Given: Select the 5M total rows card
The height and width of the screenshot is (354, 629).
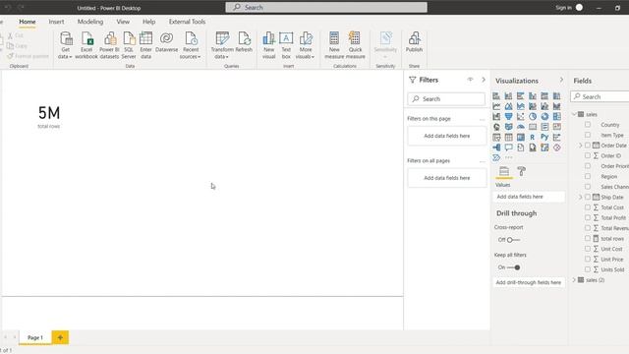Looking at the screenshot, I should [49, 117].
